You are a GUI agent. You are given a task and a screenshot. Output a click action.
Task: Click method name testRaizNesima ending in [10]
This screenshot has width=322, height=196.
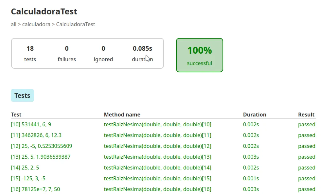point(157,125)
